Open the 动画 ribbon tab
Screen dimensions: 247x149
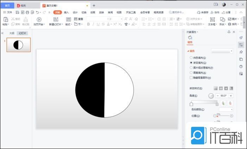tap(93, 12)
